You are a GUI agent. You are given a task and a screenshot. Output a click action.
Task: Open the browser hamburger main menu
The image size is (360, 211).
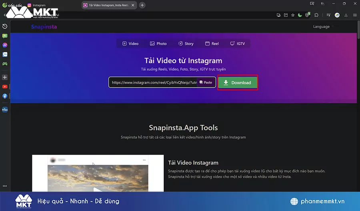click(355, 15)
